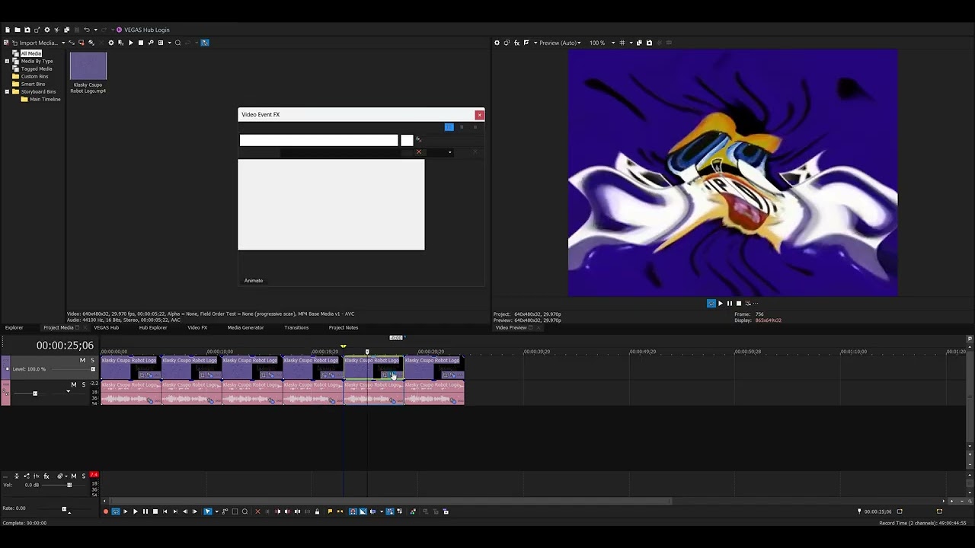Switch to the Project Notes tab
The height and width of the screenshot is (548, 975).
pyautogui.click(x=344, y=328)
